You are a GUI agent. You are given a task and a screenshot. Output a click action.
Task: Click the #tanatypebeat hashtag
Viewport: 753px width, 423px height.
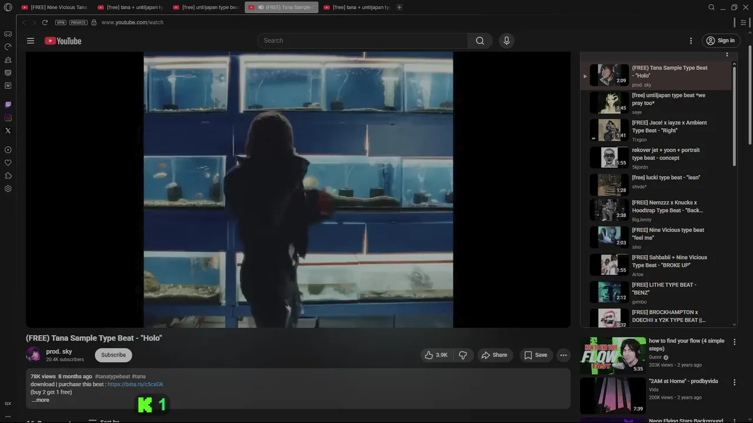pos(112,377)
